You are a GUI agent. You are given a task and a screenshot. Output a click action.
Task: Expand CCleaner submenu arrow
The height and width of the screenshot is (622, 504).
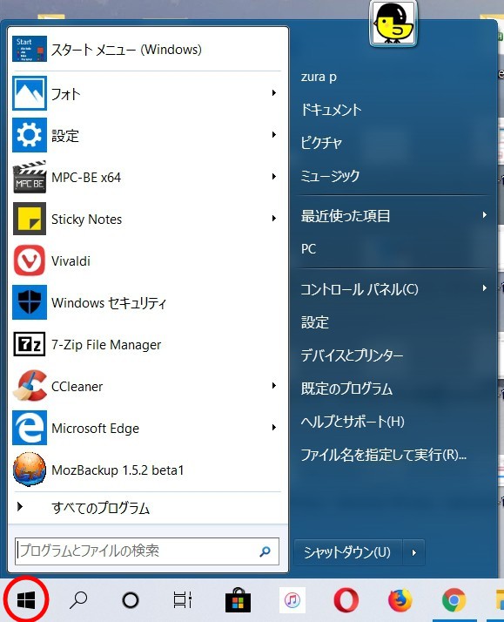point(274,386)
